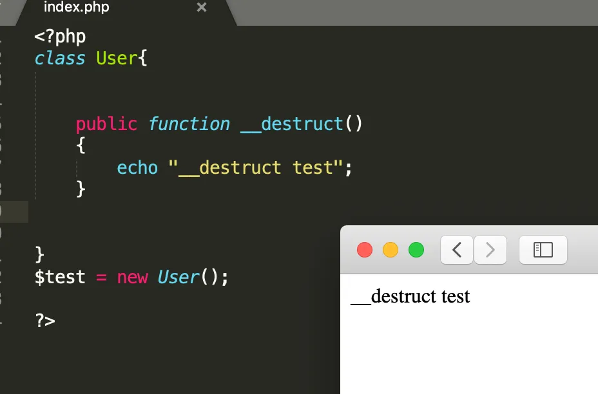The height and width of the screenshot is (394, 598).
Task: Select the index.php editor tab
Action: [x=77, y=8]
